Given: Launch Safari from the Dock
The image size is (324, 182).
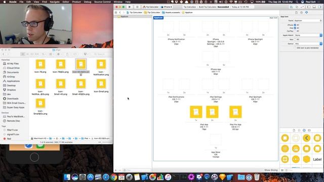Looking at the screenshot, I should (x=106, y=177).
